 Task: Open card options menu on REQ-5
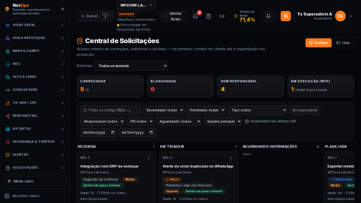click(x=149, y=159)
